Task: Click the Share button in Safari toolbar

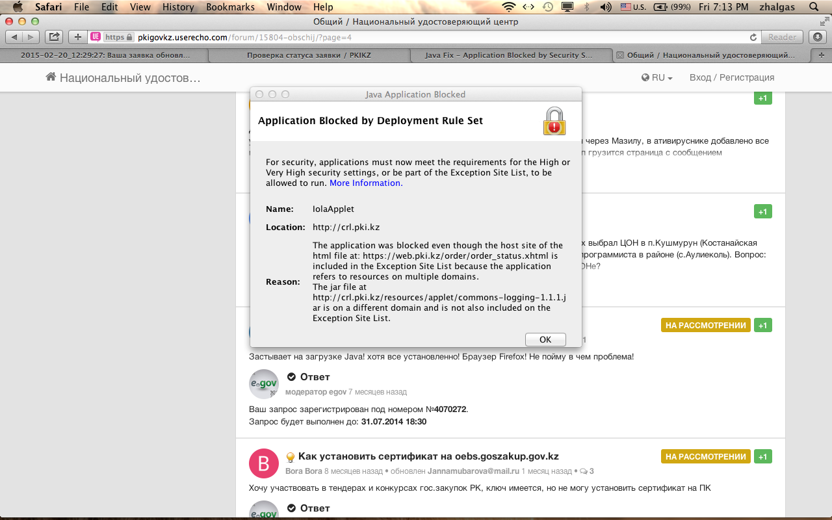Action: [55, 37]
